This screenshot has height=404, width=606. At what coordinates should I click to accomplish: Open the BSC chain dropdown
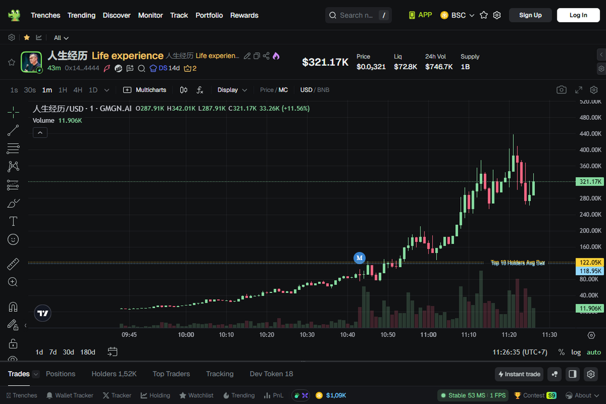(457, 15)
